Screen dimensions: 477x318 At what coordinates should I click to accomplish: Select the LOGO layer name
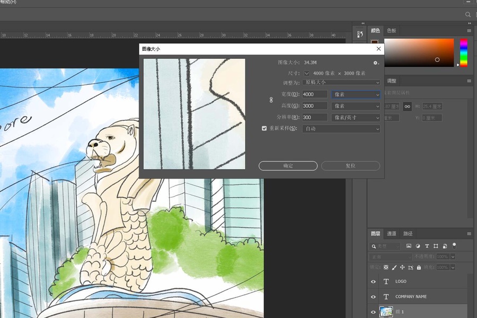pos(401,281)
